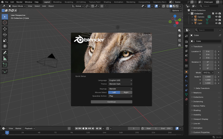The image size is (223, 139).
Task: Click the Rotation X value field
Action: coord(208,62)
